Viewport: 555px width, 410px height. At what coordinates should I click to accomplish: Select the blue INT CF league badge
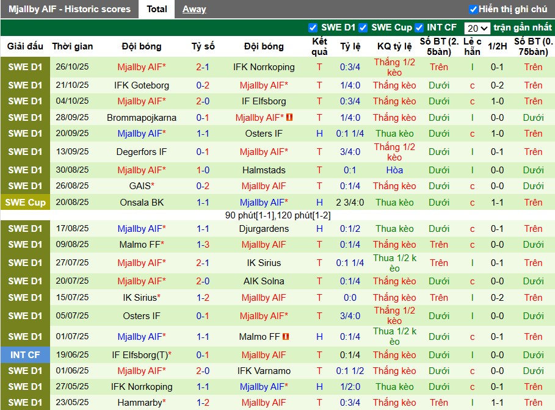coord(25,355)
